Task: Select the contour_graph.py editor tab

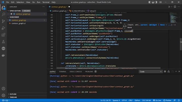Action: point(59,7)
